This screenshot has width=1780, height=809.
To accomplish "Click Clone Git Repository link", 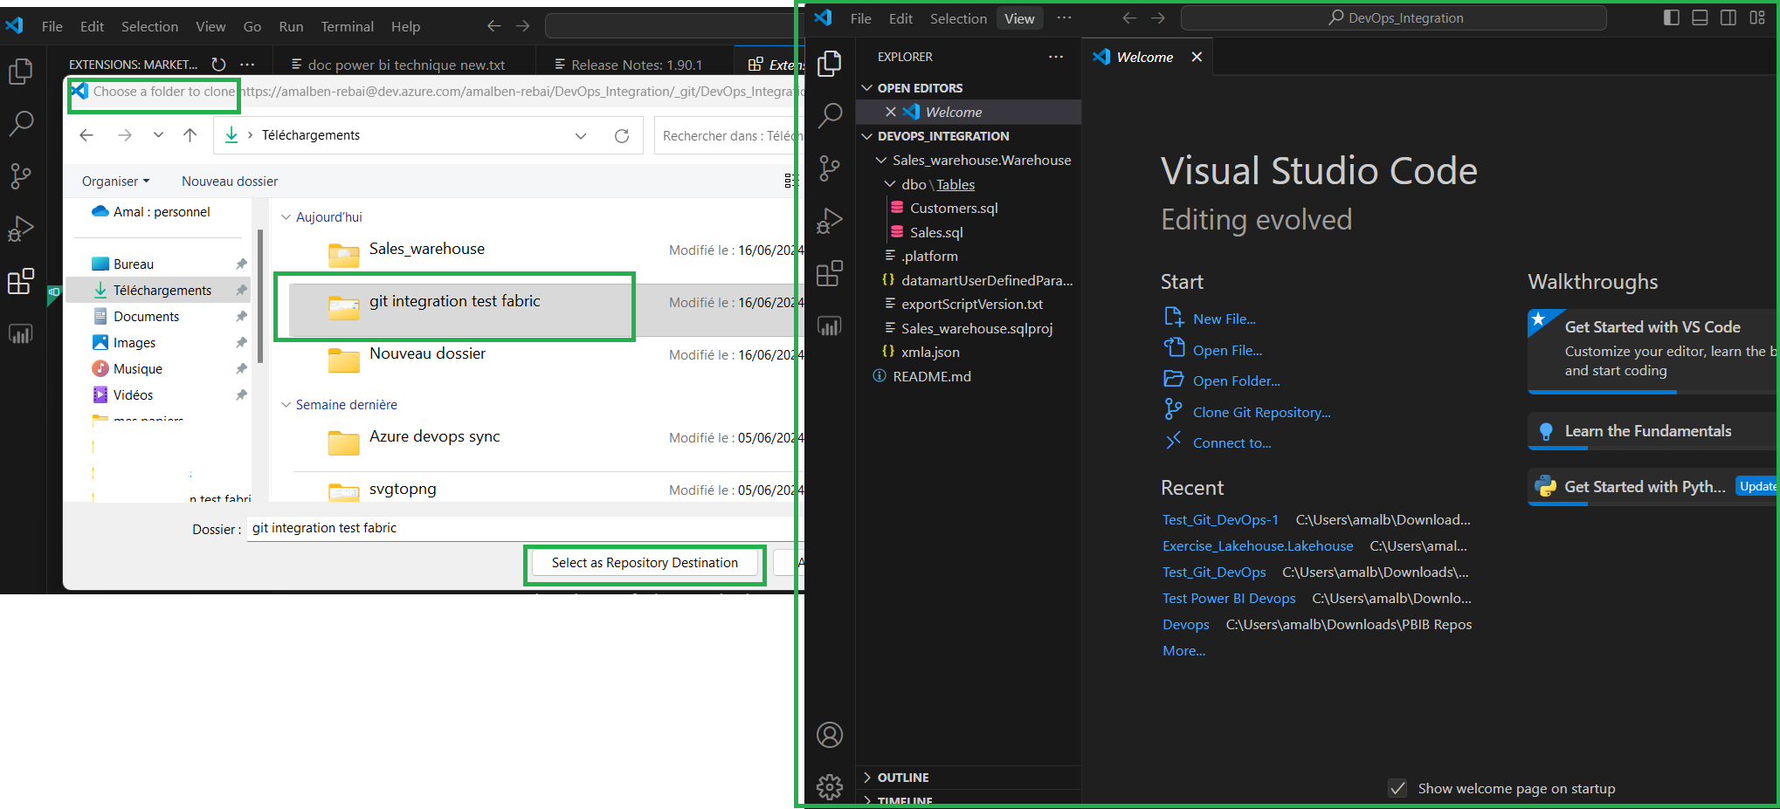I will pyautogui.click(x=1261, y=412).
